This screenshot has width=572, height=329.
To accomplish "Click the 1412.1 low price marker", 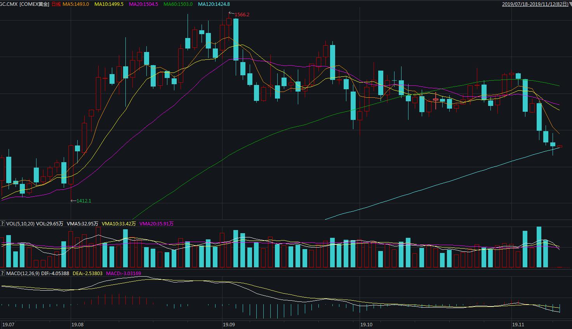I will [84, 201].
